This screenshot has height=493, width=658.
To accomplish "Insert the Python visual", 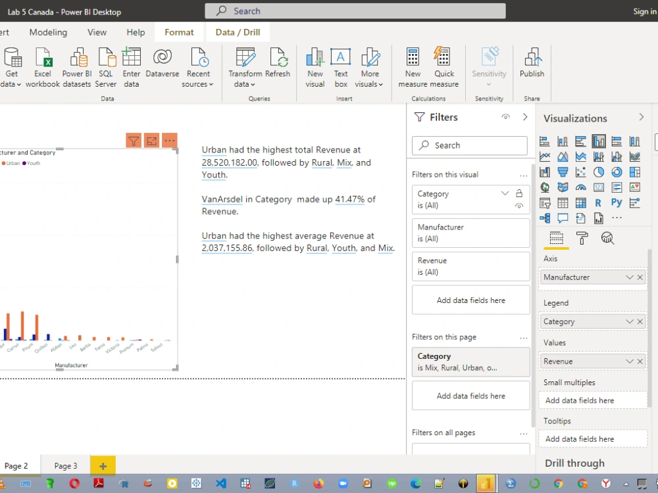I will (617, 203).
